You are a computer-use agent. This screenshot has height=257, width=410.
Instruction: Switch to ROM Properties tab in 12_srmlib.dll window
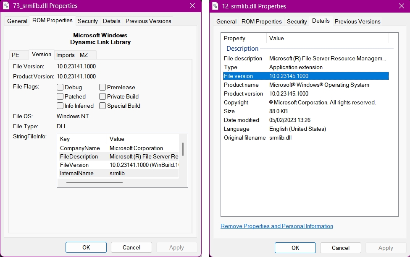(261, 22)
